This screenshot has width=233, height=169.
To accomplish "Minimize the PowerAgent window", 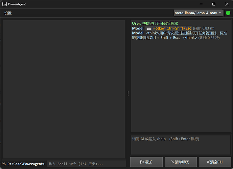I will (201, 4).
